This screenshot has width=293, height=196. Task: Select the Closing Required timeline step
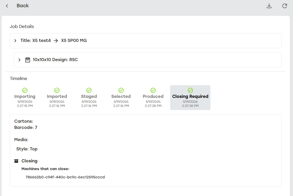(x=190, y=98)
